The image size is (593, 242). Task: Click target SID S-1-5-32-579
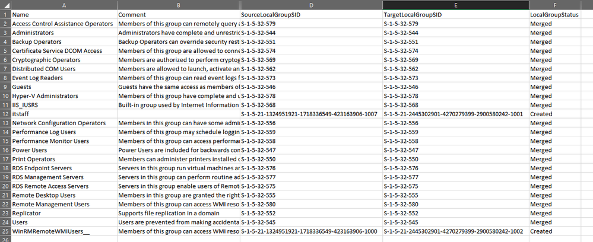[x=456, y=24]
